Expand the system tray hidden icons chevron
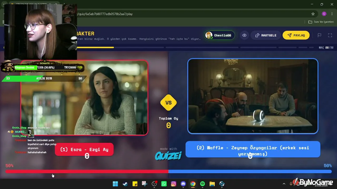Image resolution: width=337 pixels, height=189 pixels. point(284,184)
